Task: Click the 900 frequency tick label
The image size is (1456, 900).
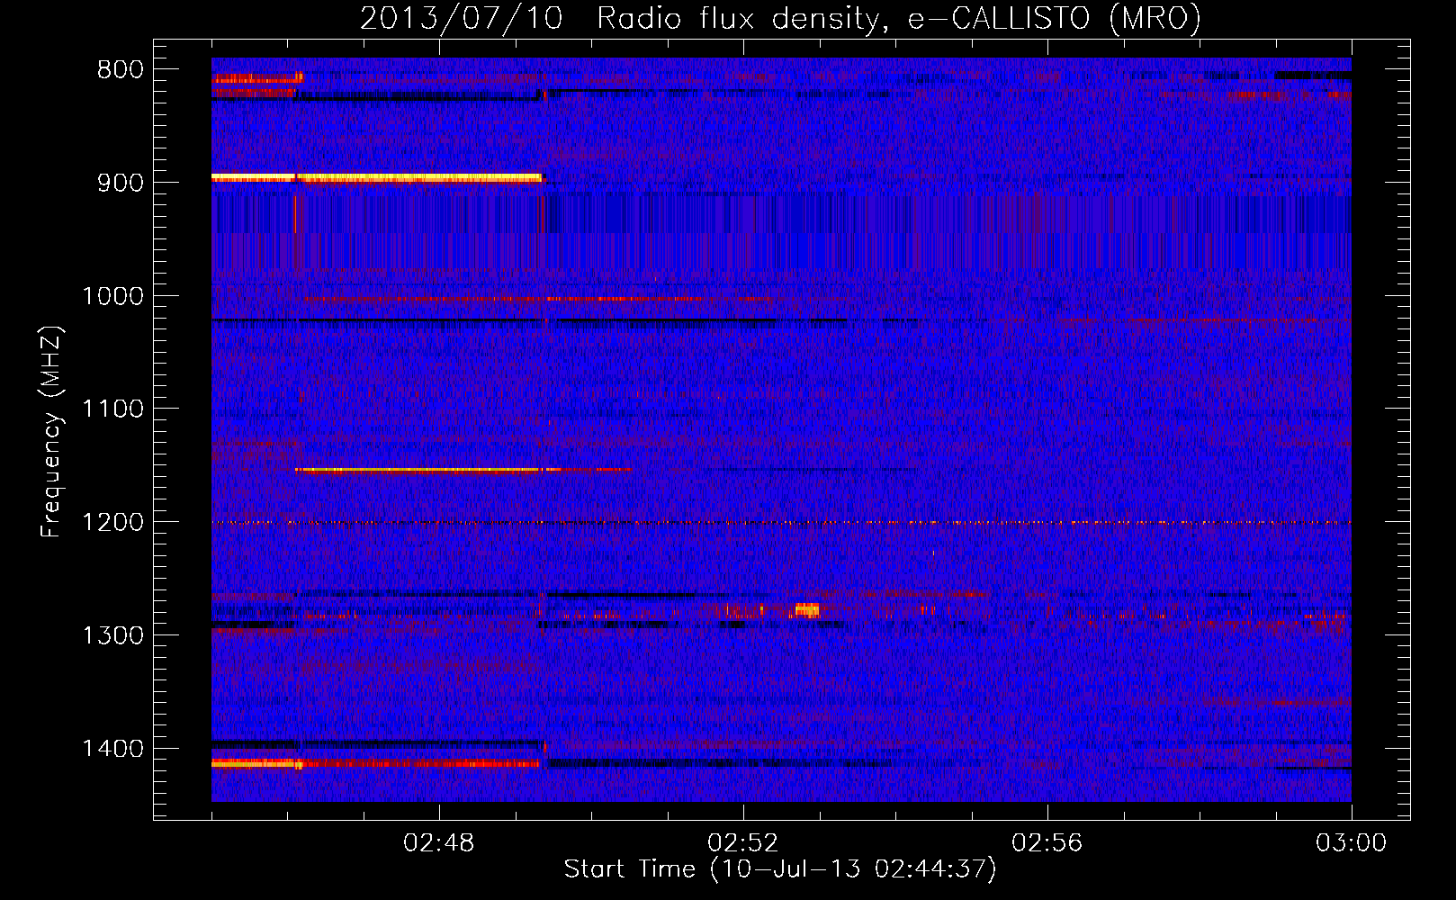Action: click(x=120, y=183)
